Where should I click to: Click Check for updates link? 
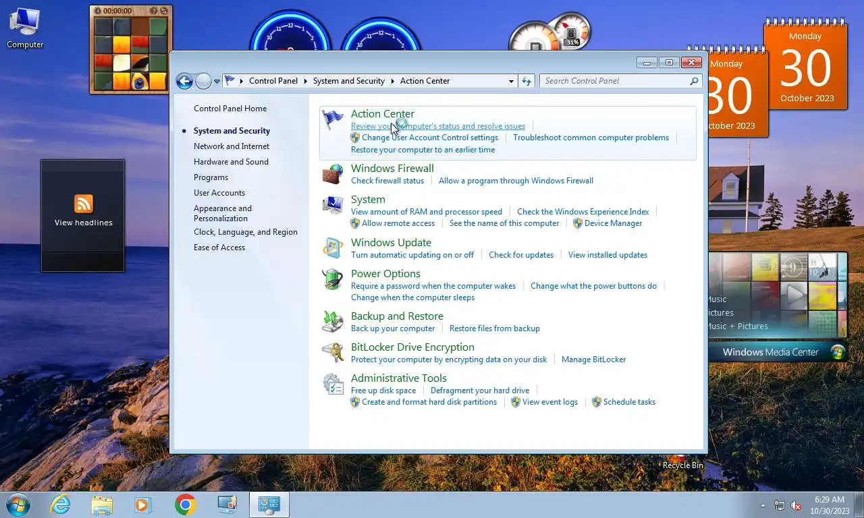point(521,255)
